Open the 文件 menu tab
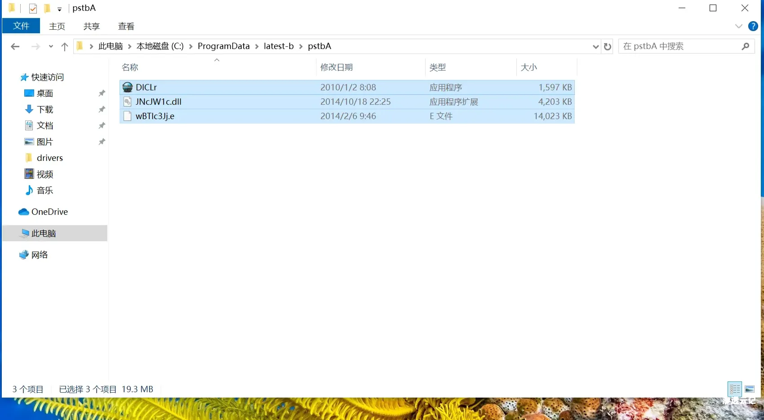This screenshot has height=420, width=764. pyautogui.click(x=21, y=26)
